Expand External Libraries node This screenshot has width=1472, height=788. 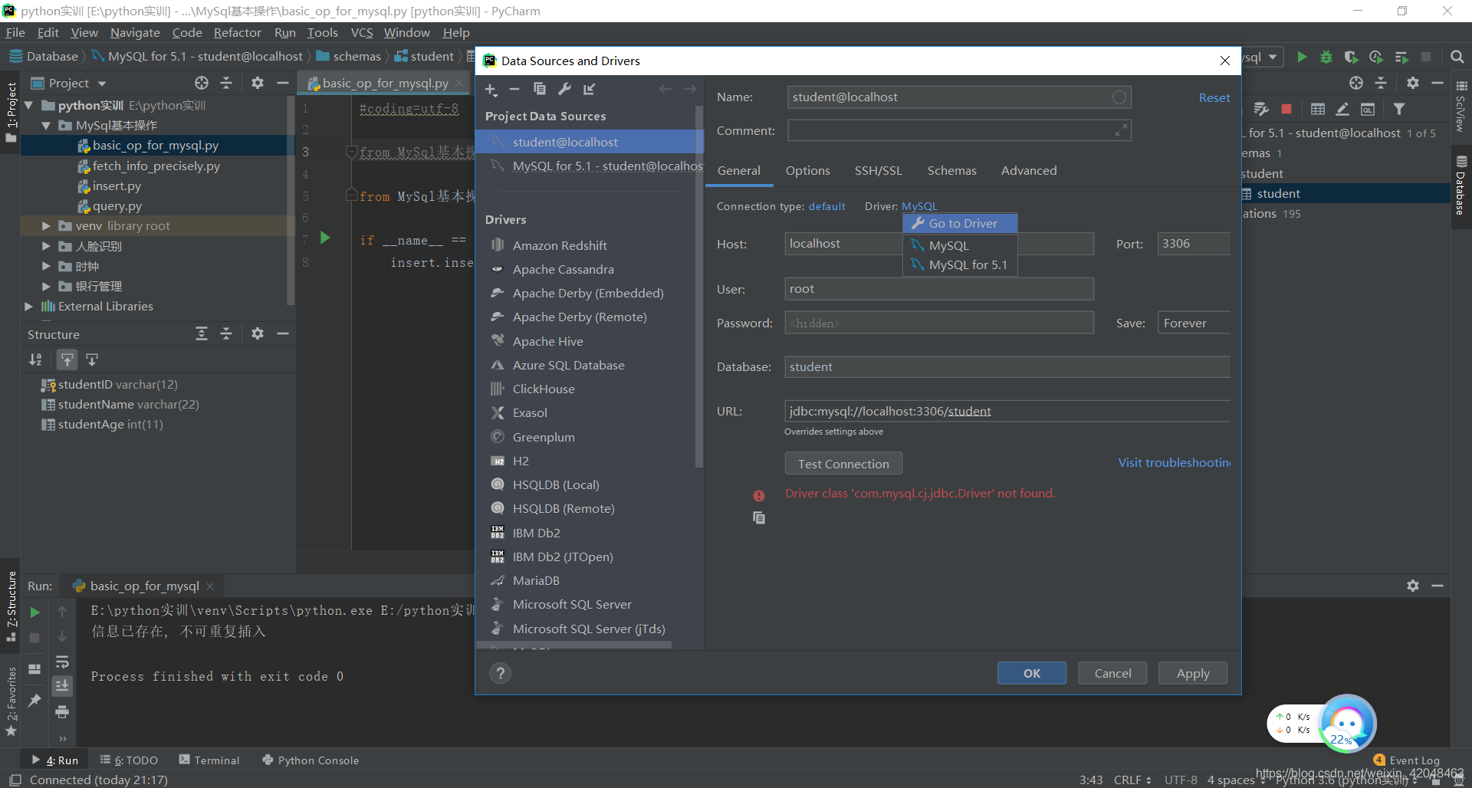pos(28,306)
